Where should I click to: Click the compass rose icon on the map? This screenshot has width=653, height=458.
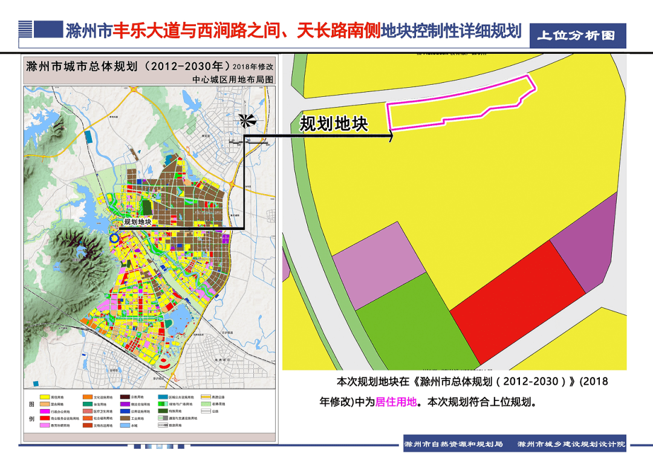245,120
